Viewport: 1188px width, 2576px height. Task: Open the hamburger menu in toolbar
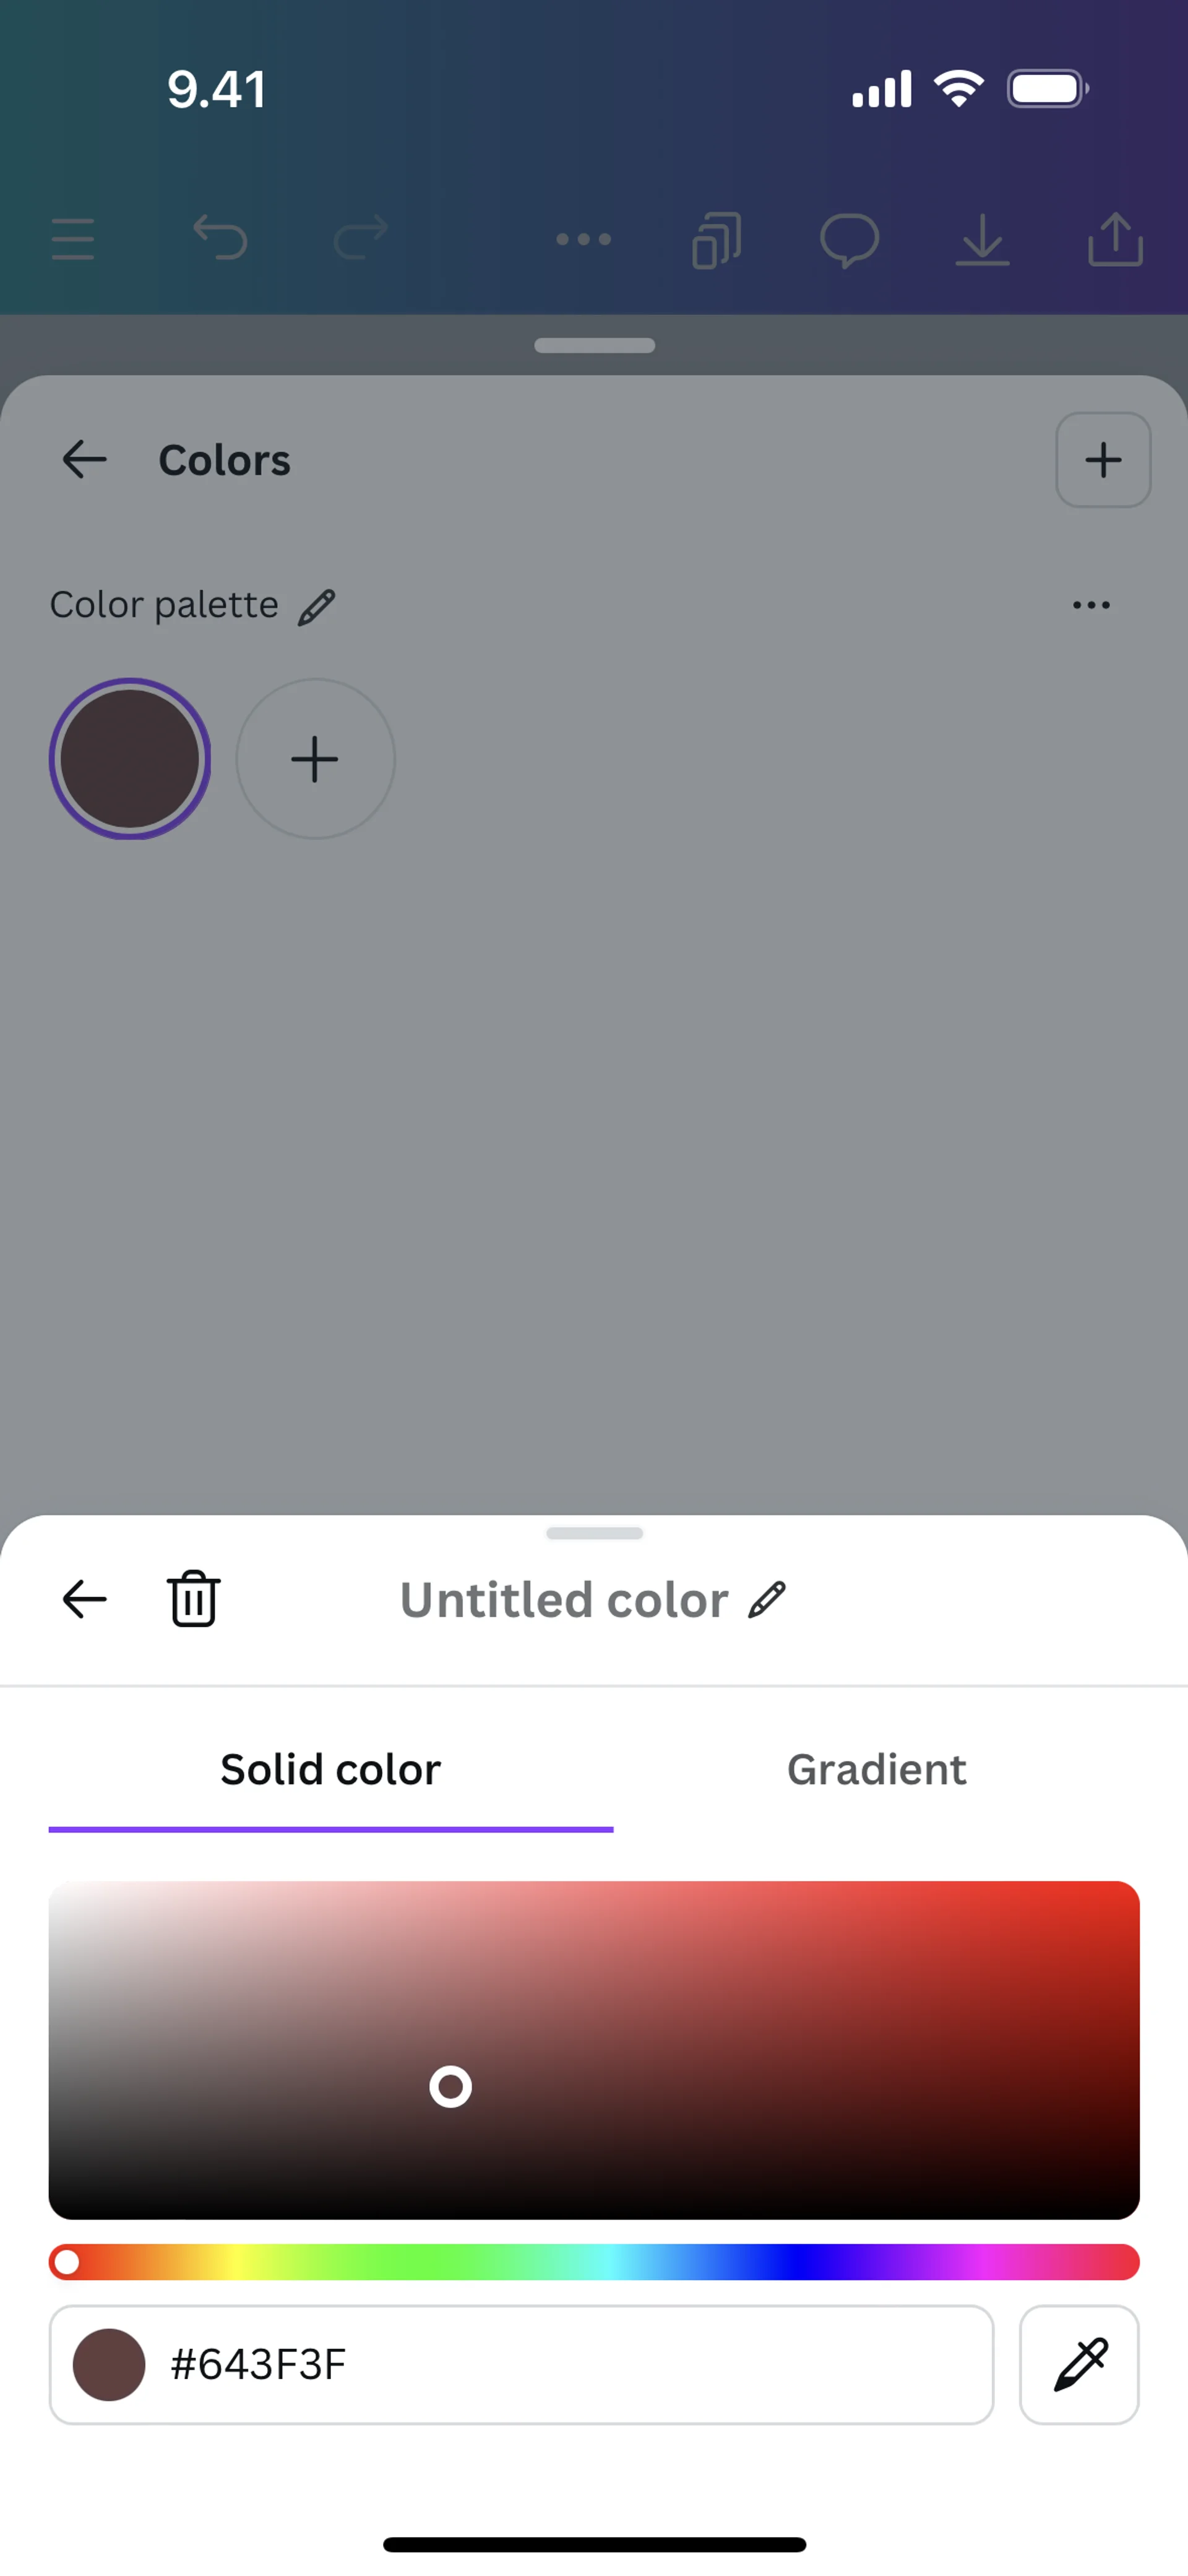coord(73,240)
